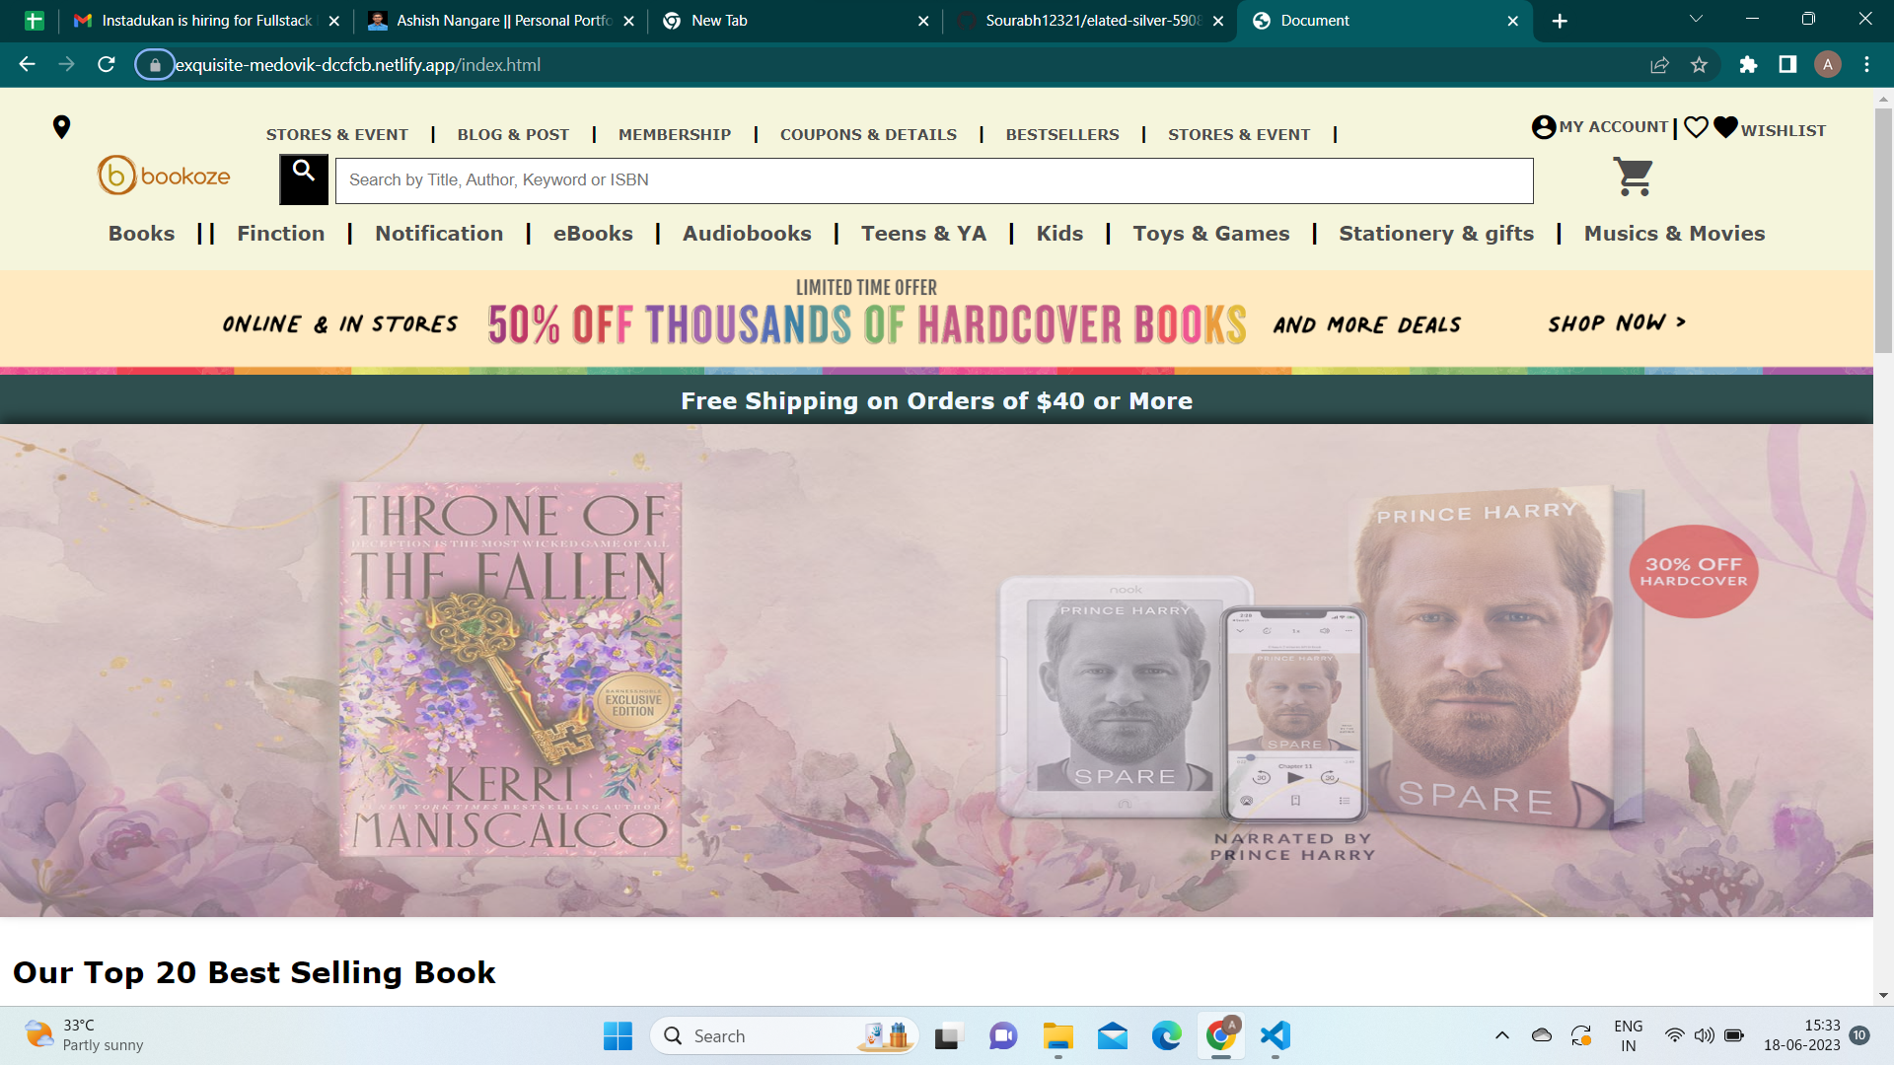Open the browser Extensions puzzle icon

click(x=1748, y=65)
